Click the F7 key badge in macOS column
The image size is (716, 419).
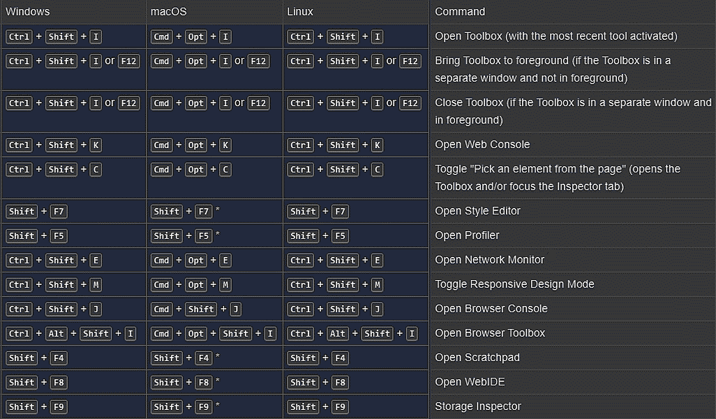coord(204,212)
